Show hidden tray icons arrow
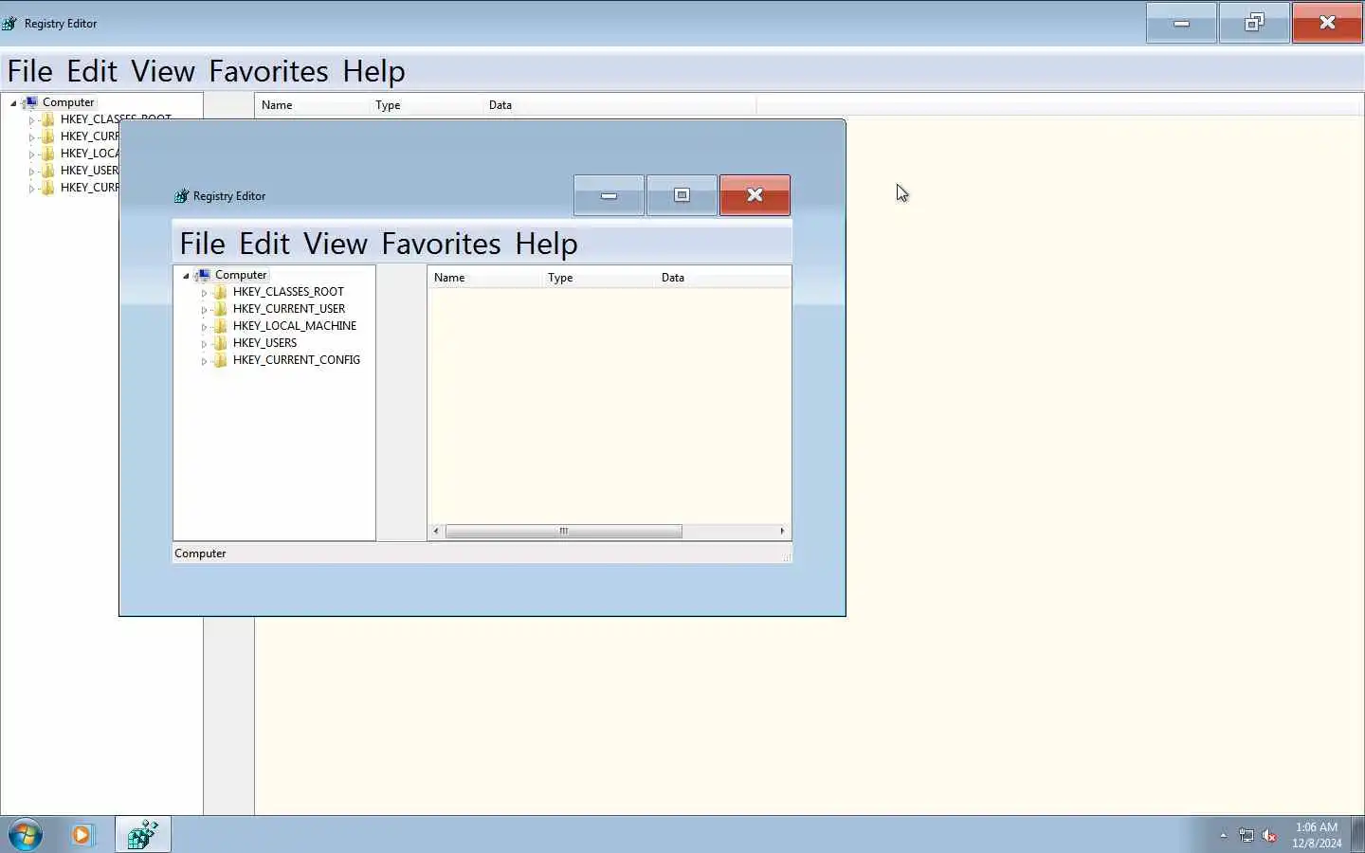This screenshot has width=1365, height=853. click(1223, 836)
